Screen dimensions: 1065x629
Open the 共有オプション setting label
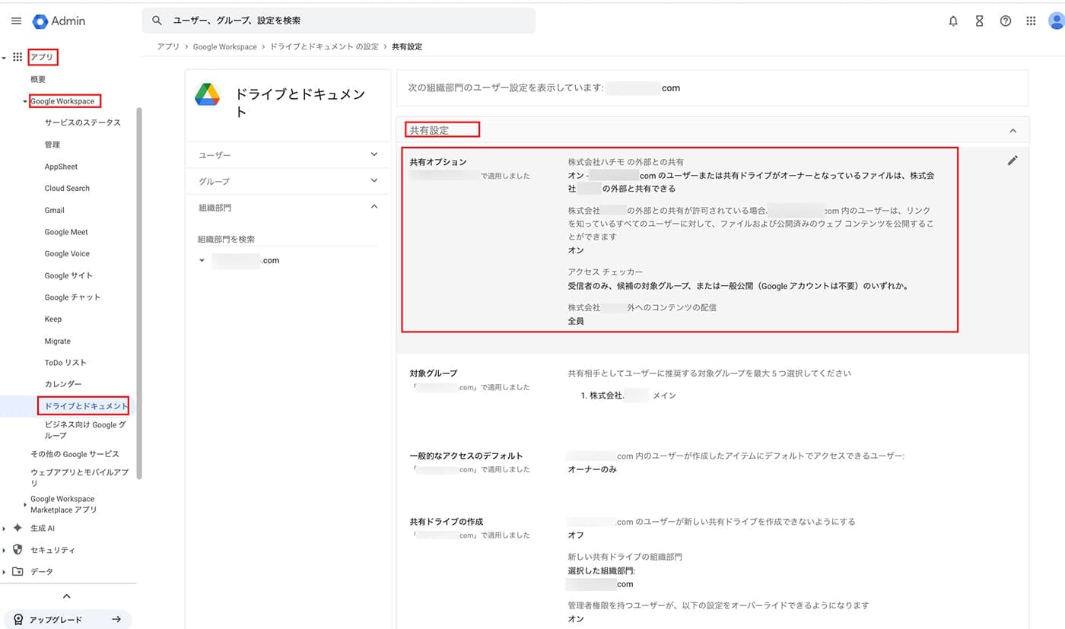coord(438,162)
